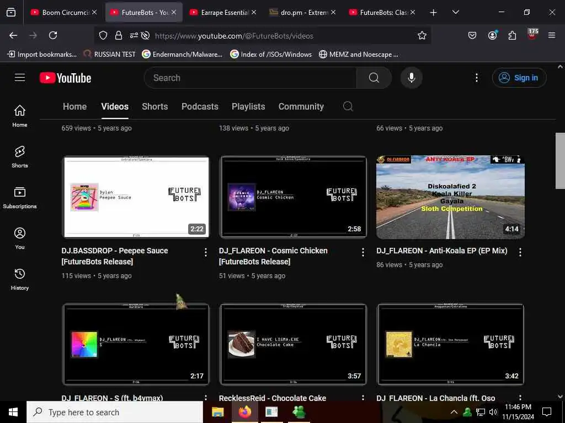Open the channel Home tab

tap(74, 106)
